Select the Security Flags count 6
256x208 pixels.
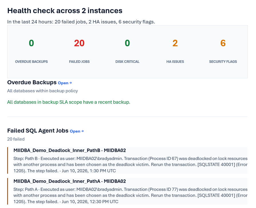[223, 43]
